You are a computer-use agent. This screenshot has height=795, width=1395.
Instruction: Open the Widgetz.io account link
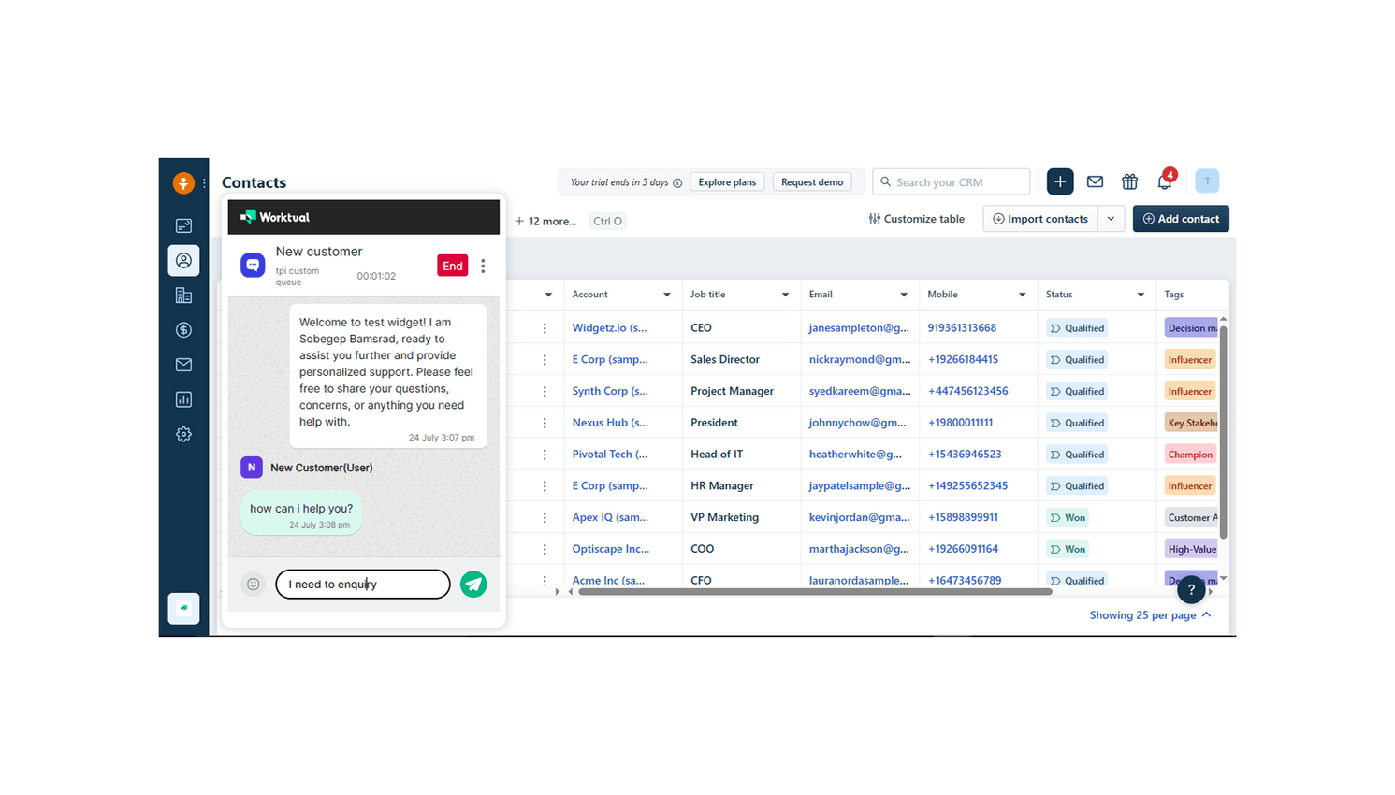[609, 328]
